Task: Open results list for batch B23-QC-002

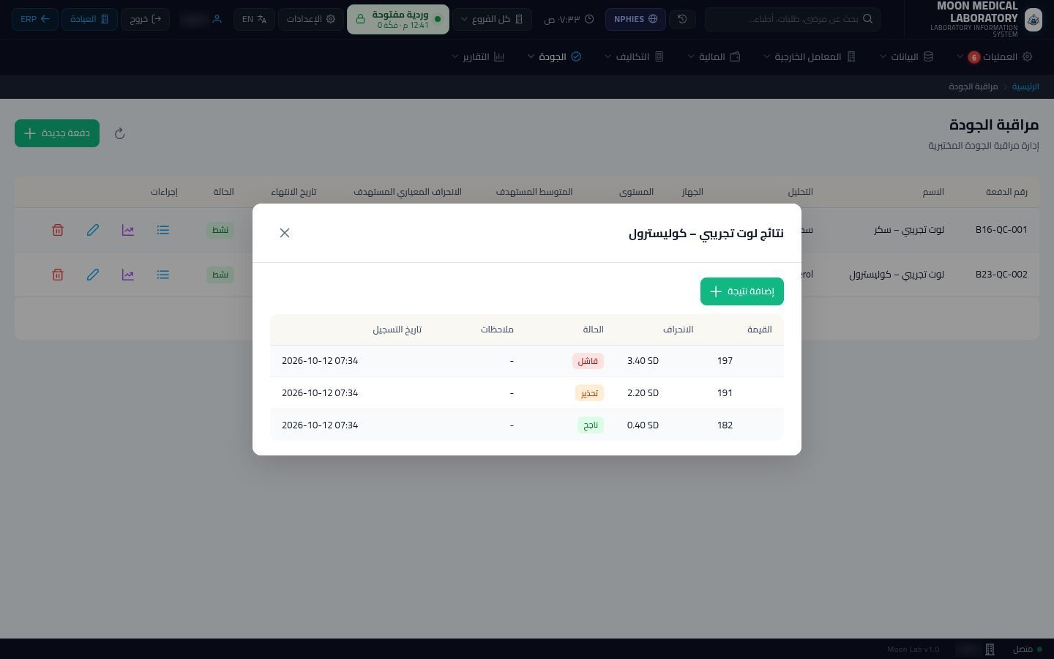Action: (x=163, y=275)
